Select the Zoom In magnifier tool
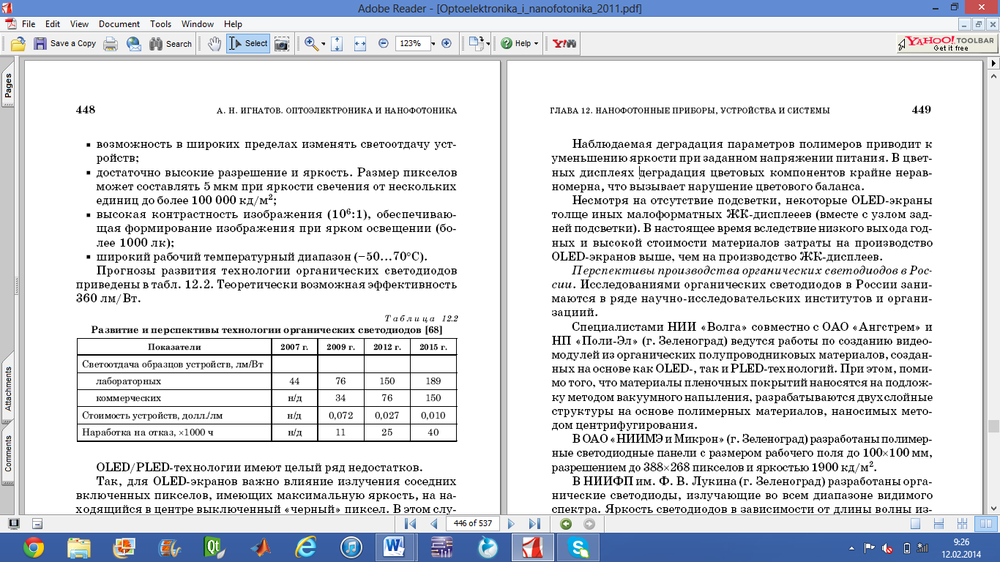1000x562 pixels. pos(311,44)
